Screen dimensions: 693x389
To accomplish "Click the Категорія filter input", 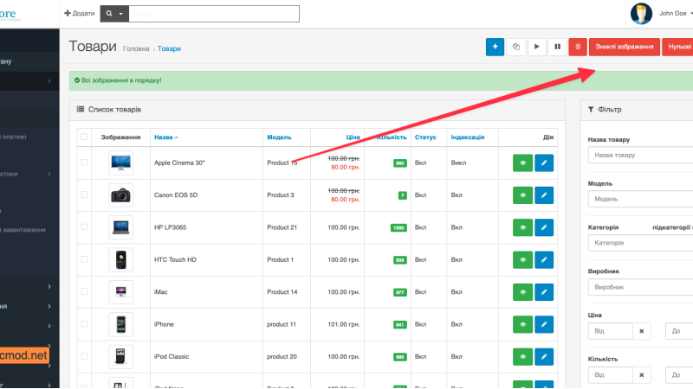I will point(640,243).
